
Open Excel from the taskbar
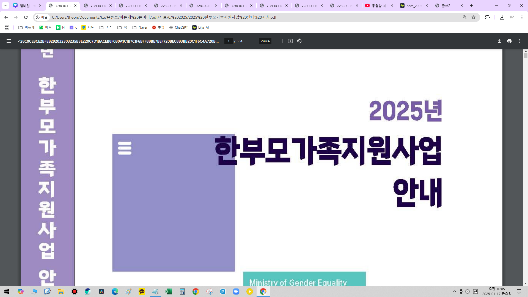pos(169,291)
